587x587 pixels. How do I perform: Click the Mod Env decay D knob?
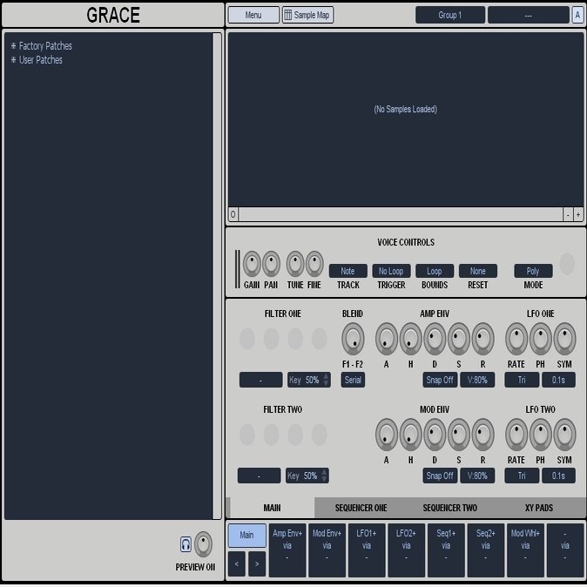[x=435, y=435]
